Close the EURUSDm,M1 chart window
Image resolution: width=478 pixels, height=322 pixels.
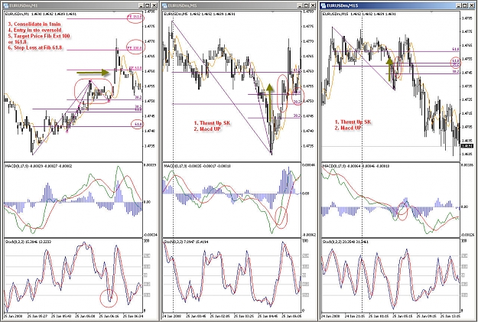pos(154,5)
